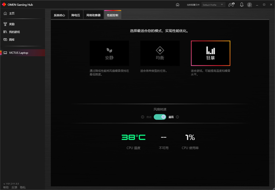Switch to the 系统核心 tab
Image resolution: width=275 pixels, height=190 pixels.
(x=59, y=15)
